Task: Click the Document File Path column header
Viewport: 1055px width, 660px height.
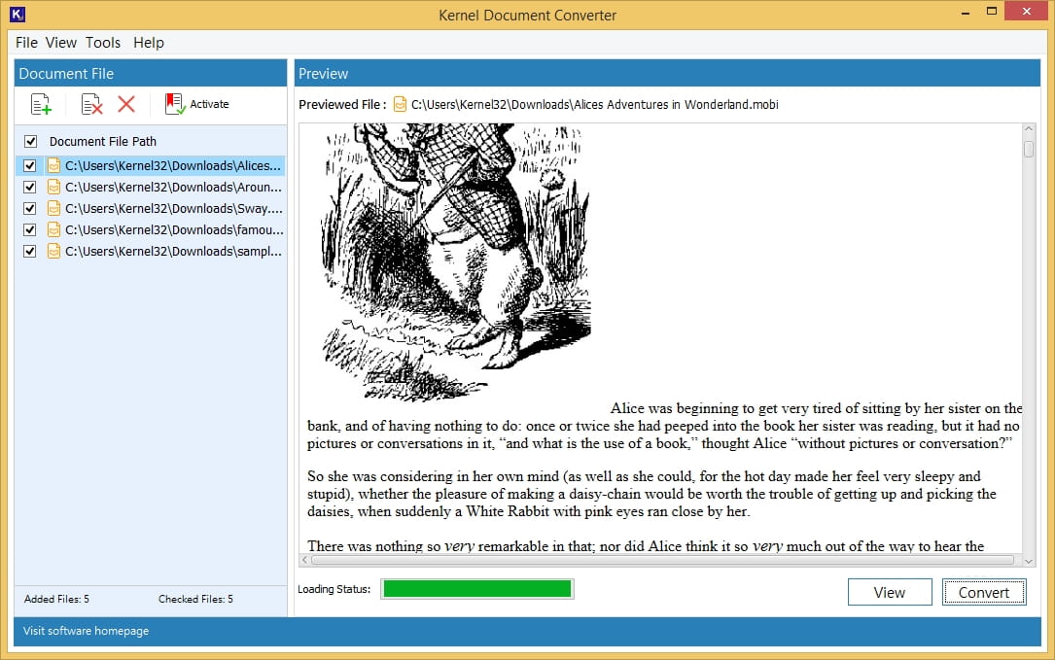Action: pyautogui.click(x=102, y=141)
